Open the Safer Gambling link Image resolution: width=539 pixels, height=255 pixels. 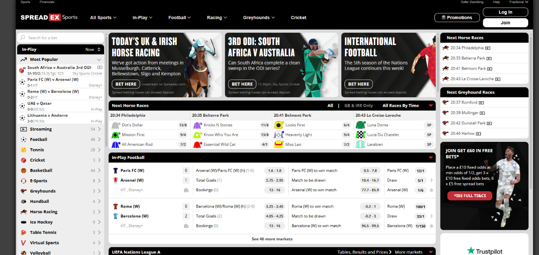(x=472, y=2)
